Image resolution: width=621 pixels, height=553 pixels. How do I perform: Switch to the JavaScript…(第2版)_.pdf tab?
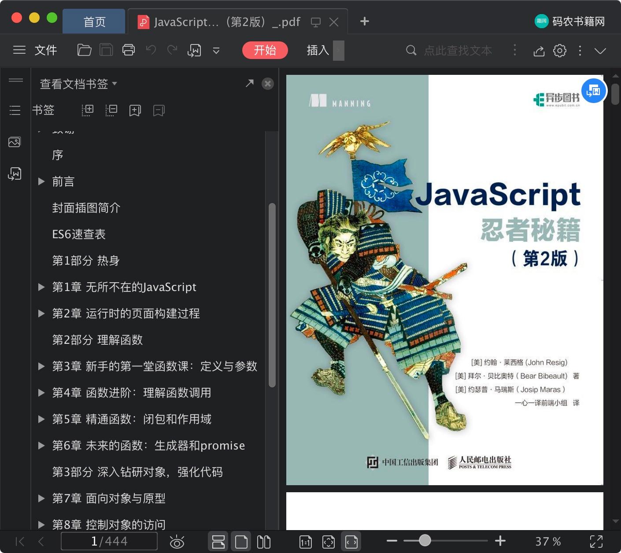(x=227, y=22)
